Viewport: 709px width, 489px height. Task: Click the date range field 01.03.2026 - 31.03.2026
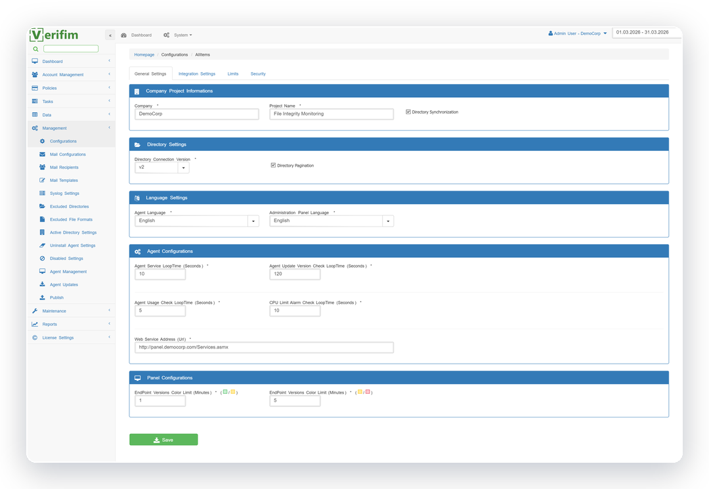(647, 33)
